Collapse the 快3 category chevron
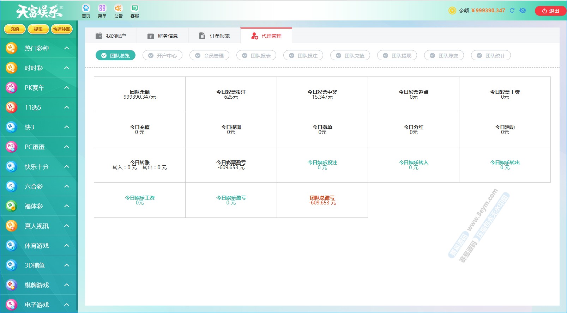 pyautogui.click(x=67, y=127)
